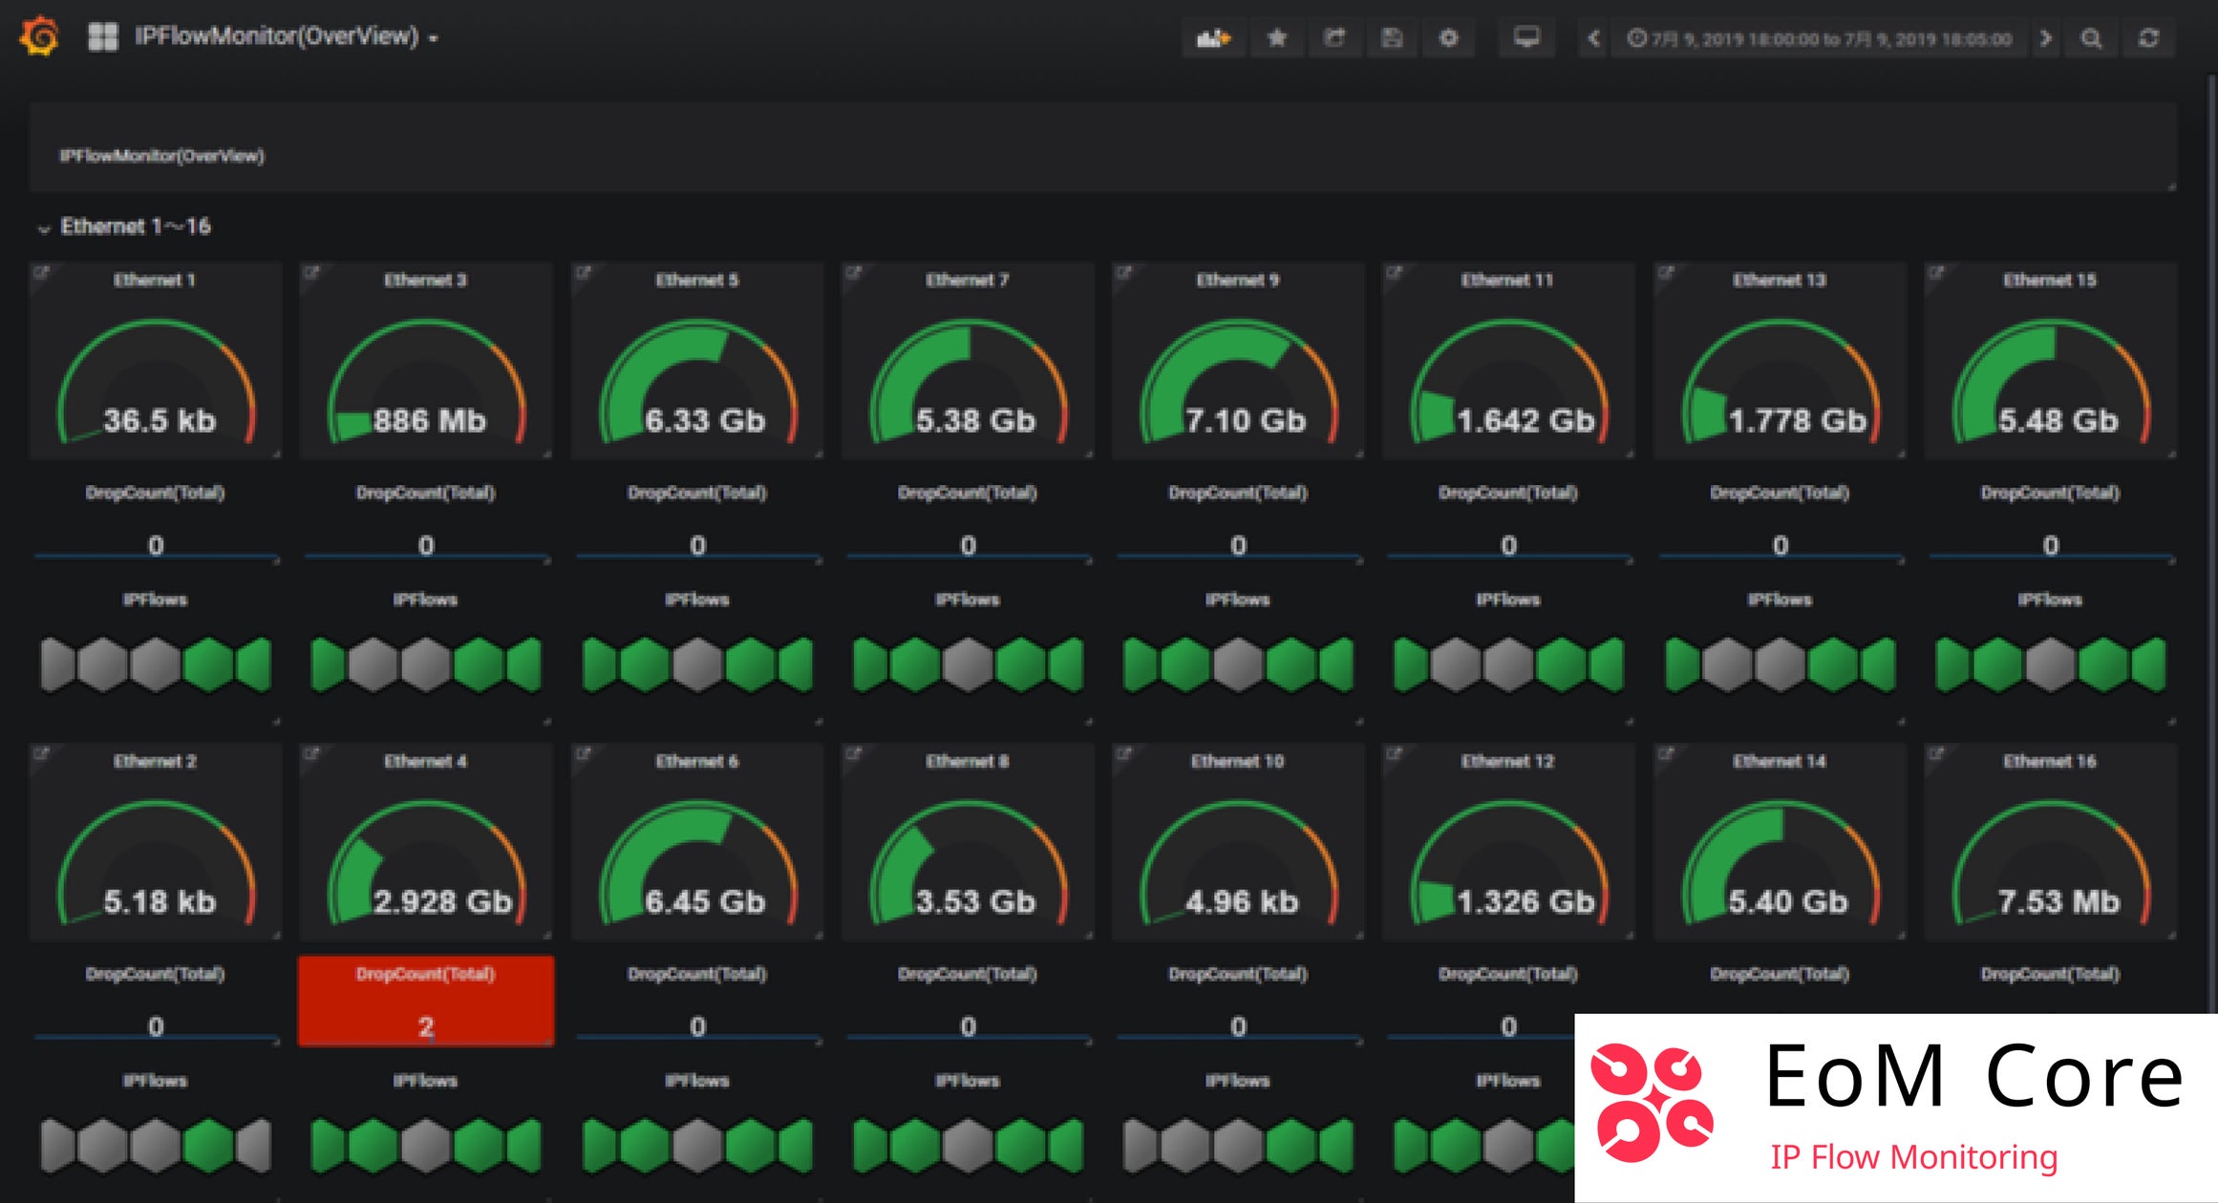Click the external link icon on Ethernet 5

point(583,273)
